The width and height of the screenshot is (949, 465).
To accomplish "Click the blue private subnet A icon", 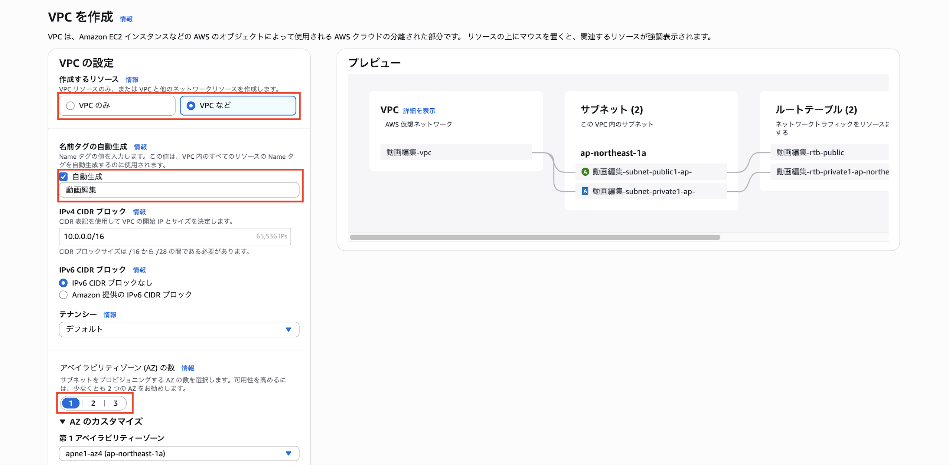I will point(585,191).
